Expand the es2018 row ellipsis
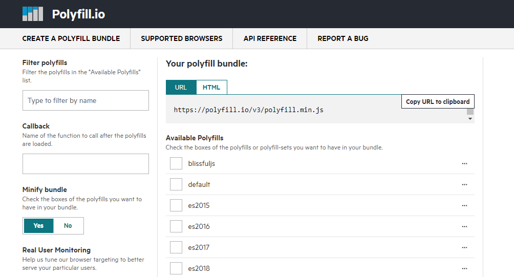 tap(464, 268)
